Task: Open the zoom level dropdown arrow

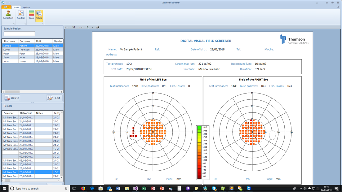Action: point(92,27)
